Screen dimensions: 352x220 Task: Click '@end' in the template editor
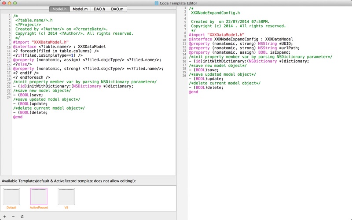point(18,117)
